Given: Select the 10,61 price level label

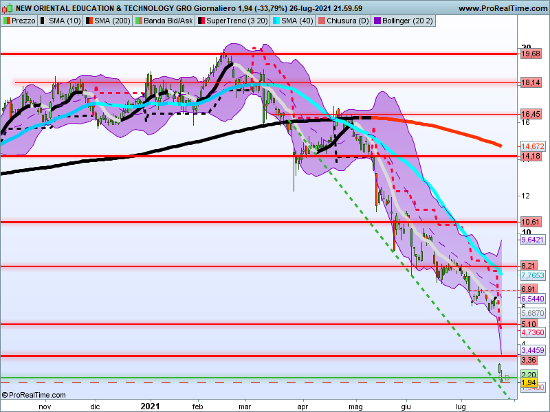Looking at the screenshot, I should tap(531, 222).
